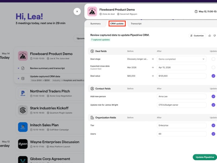Click the customize sliders icon
The height and width of the screenshot is (163, 217).
tap(191, 36)
